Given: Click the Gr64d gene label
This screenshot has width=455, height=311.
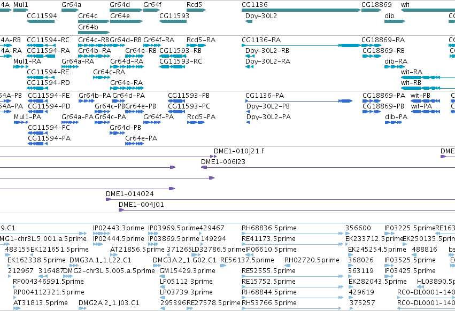Looking at the screenshot, I should (x=120, y=5).
